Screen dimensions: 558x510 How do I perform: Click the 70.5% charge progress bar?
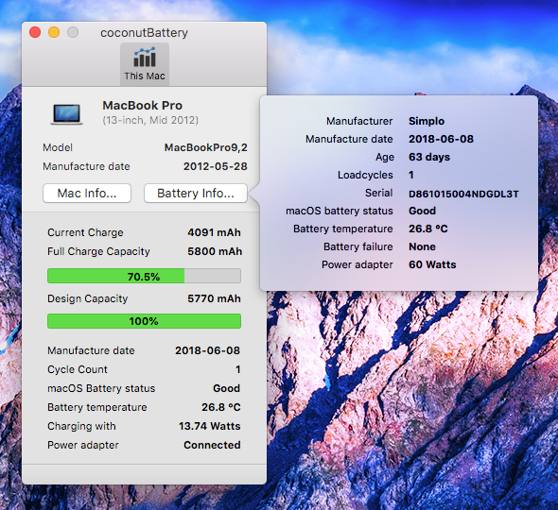144,276
